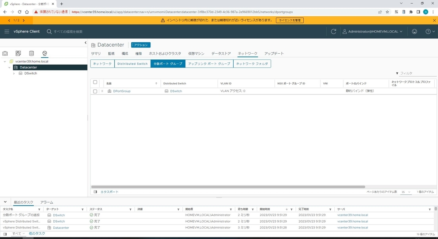This screenshot has height=239, width=438.
Task: Open the すべて tasks filter dropdown
Action: tap(19, 234)
